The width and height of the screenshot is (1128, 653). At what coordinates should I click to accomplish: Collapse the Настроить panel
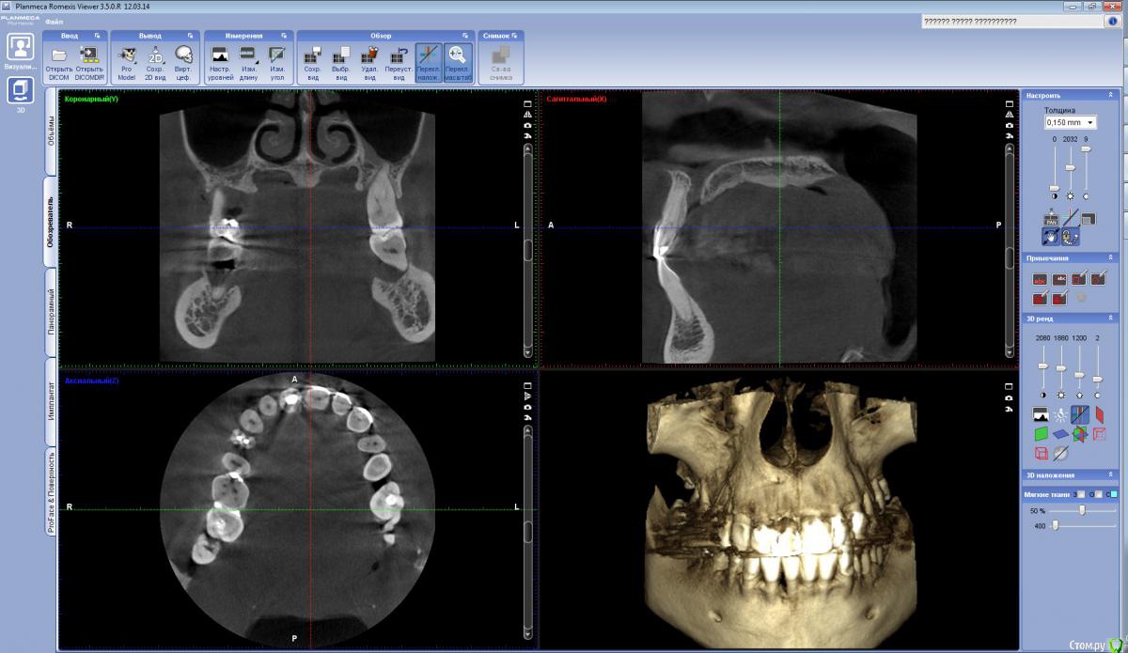click(x=1110, y=95)
